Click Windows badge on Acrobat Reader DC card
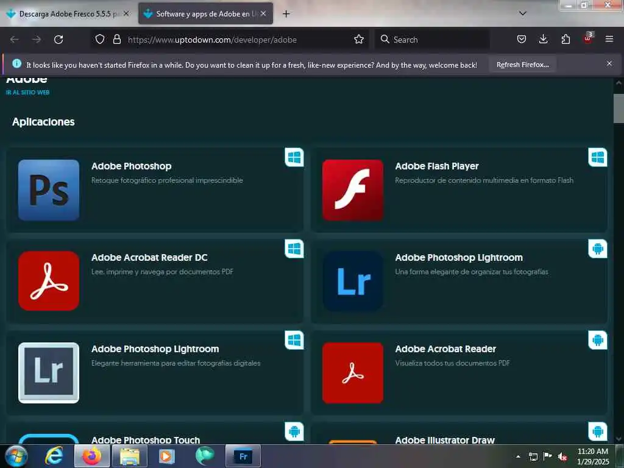The height and width of the screenshot is (468, 624). (294, 249)
